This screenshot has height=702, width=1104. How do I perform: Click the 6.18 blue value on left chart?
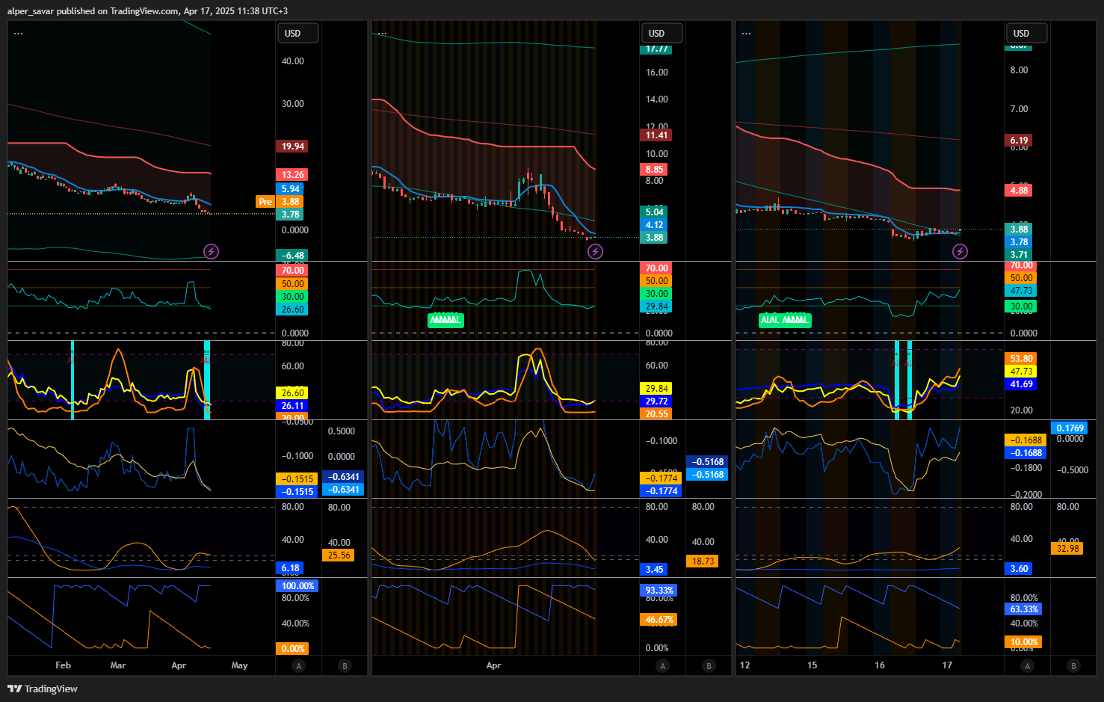290,568
